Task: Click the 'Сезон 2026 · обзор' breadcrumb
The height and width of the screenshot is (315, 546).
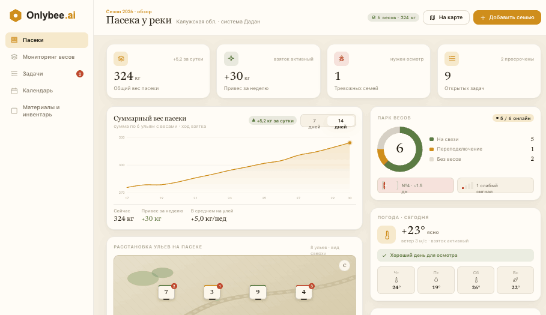Action: pyautogui.click(x=129, y=11)
